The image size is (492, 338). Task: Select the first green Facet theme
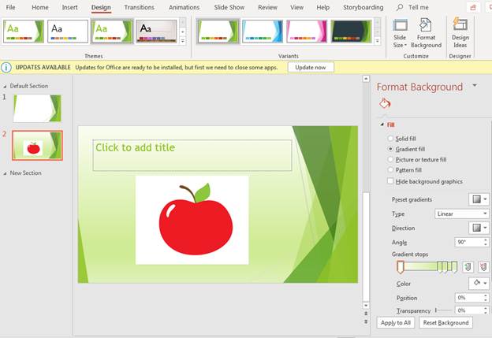pyautogui.click(x=24, y=32)
